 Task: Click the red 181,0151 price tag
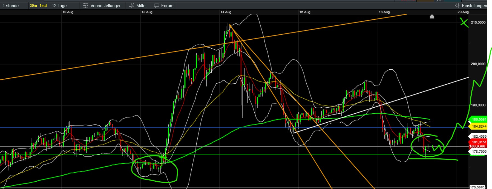(479, 142)
